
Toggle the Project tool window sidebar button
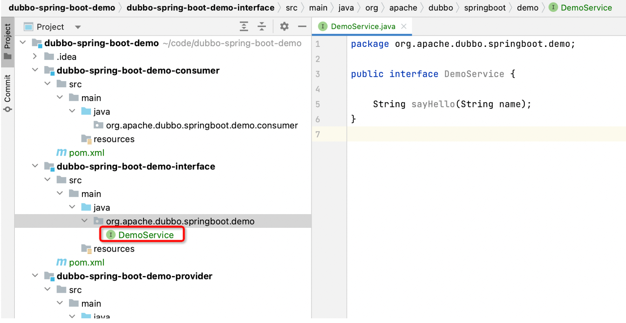pos(8,41)
